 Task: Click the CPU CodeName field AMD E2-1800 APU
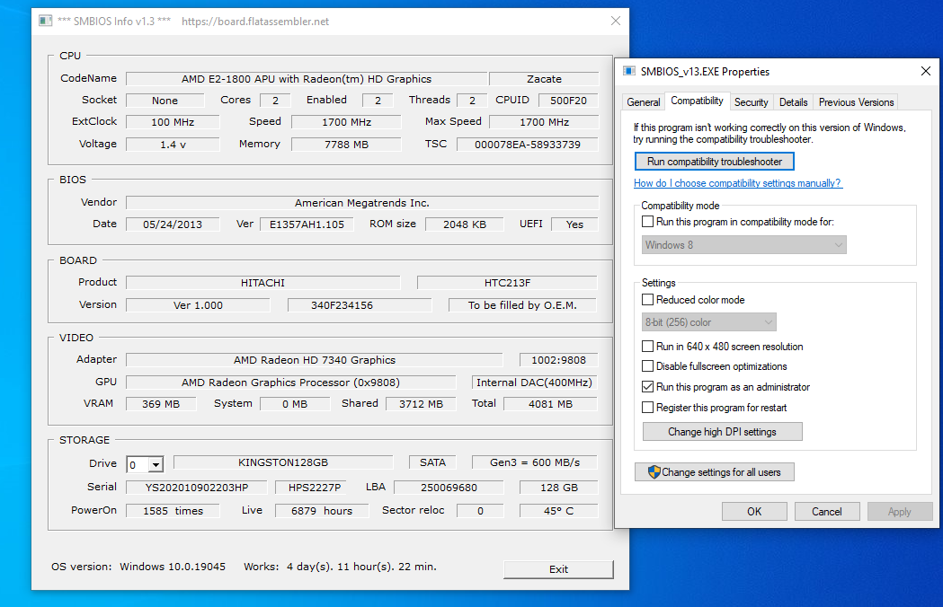click(307, 79)
